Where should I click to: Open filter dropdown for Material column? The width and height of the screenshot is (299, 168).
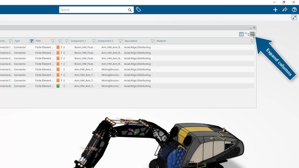coord(252,41)
